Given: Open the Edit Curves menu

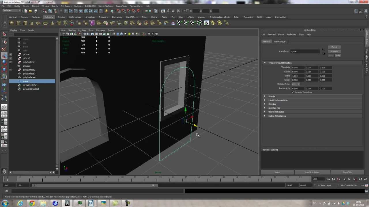Looking at the screenshot, I should pyautogui.click(x=66, y=6).
